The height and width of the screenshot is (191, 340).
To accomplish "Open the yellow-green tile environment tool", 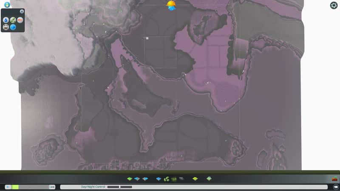I will tap(195, 179).
